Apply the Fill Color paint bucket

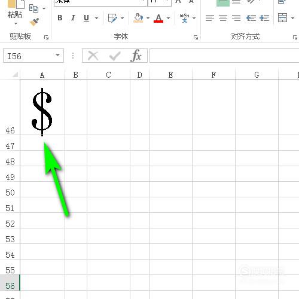(x=138, y=18)
